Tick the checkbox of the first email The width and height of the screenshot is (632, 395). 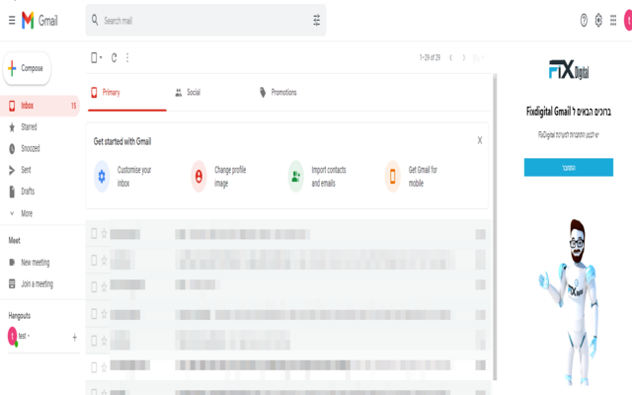point(94,233)
